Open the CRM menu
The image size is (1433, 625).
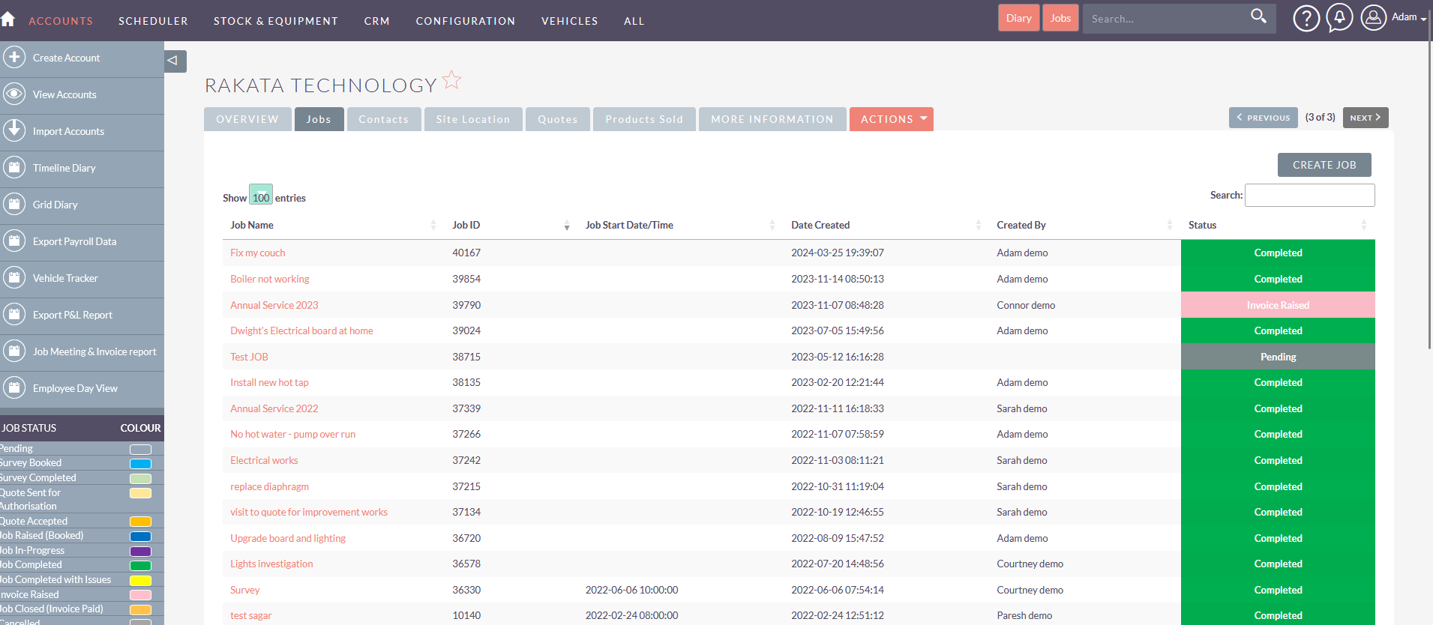[376, 21]
